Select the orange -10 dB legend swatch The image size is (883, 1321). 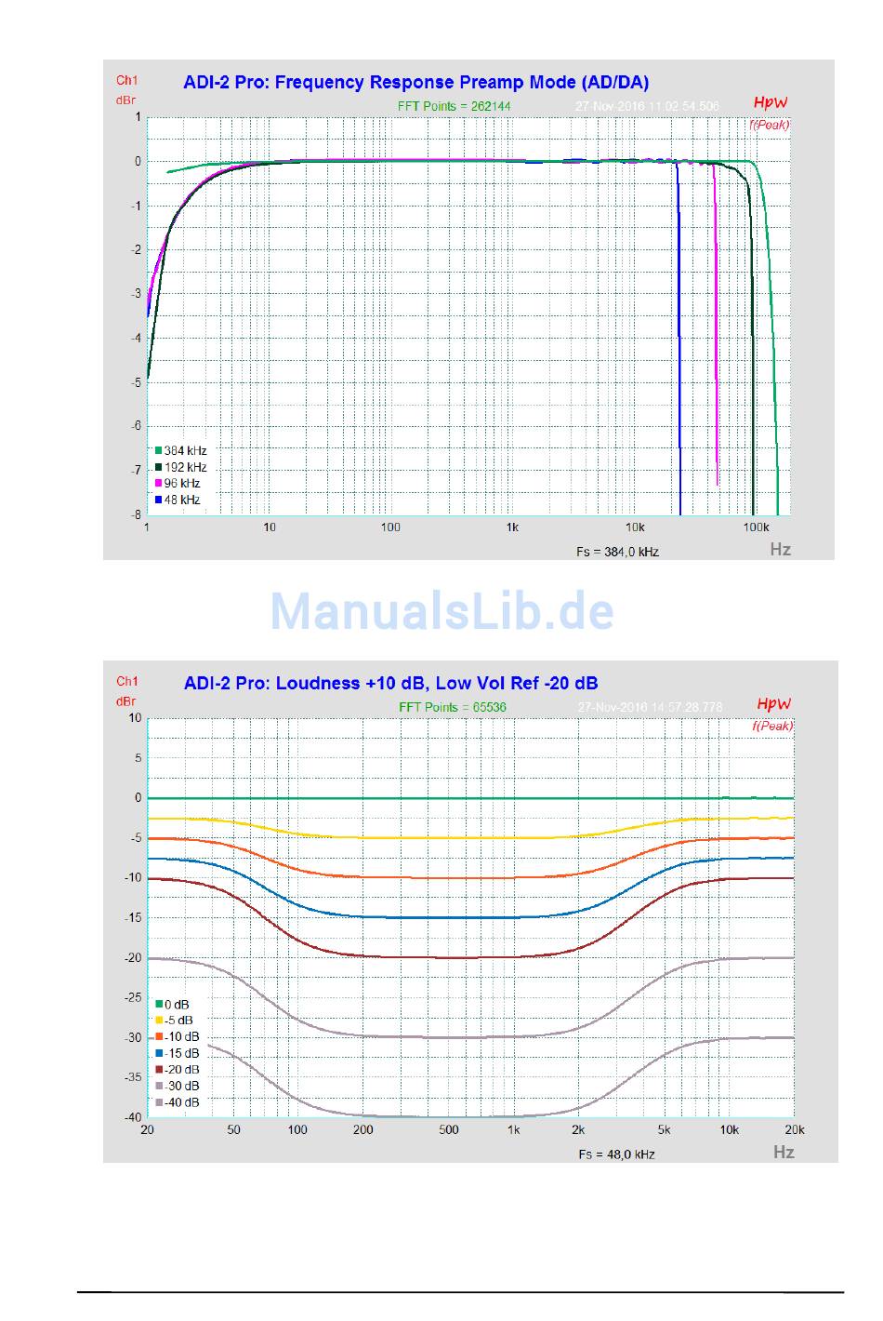pos(159,1037)
